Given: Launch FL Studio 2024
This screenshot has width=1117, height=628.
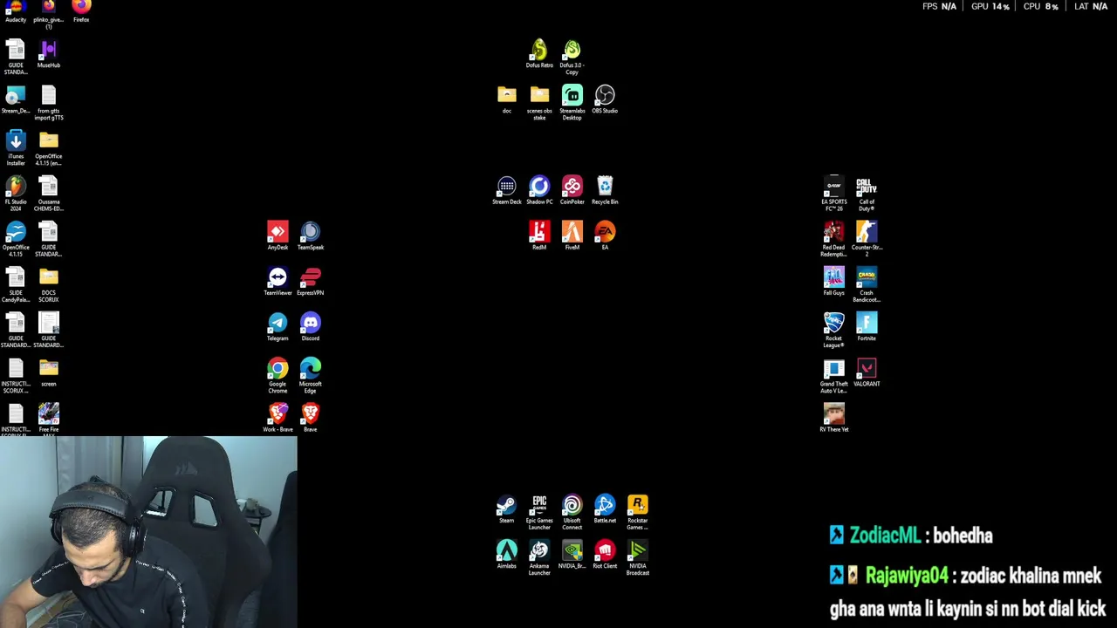Looking at the screenshot, I should tap(16, 194).
